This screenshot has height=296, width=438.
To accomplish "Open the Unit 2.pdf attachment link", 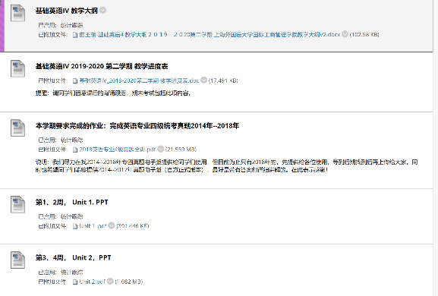I will click(92, 282).
